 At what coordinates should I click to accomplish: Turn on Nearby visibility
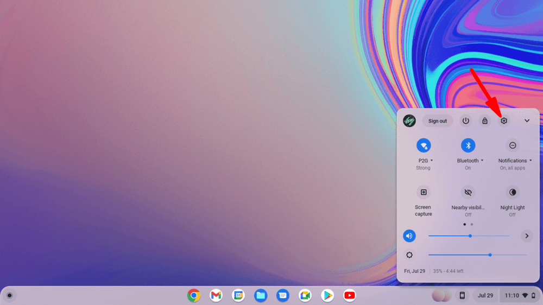[468, 192]
